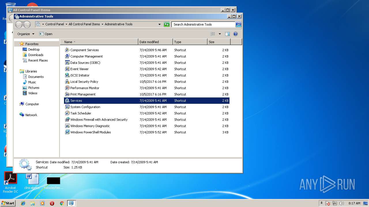Select the Windows PowerShell Modules icon
Image resolution: width=369 pixels, height=207 pixels.
tap(67, 132)
